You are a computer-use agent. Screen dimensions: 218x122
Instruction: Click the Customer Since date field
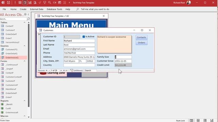click(x=123, y=61)
